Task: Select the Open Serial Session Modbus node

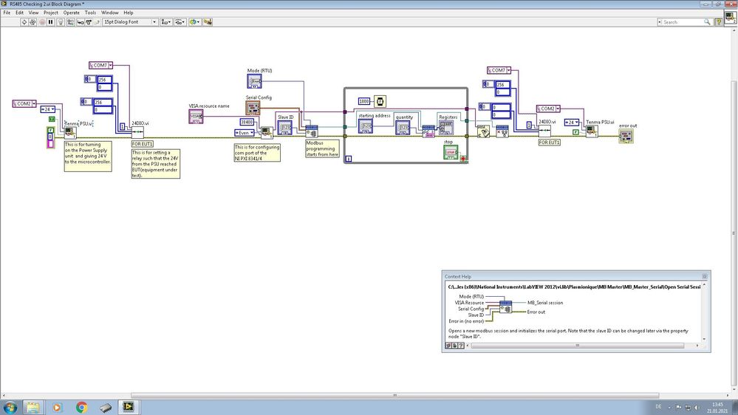Action: [x=312, y=131]
